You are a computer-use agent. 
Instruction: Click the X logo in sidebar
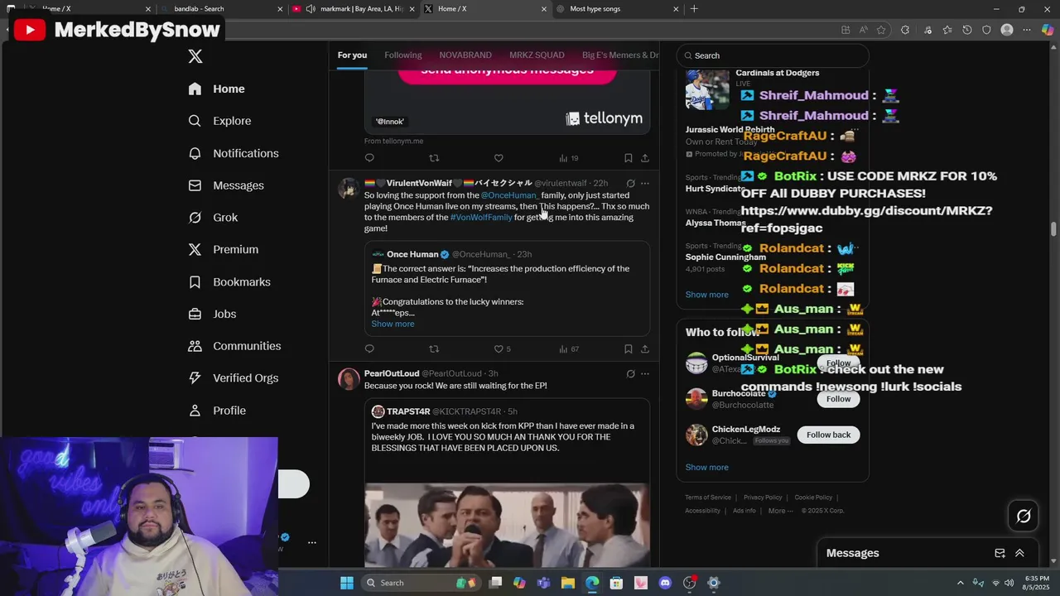tap(195, 56)
